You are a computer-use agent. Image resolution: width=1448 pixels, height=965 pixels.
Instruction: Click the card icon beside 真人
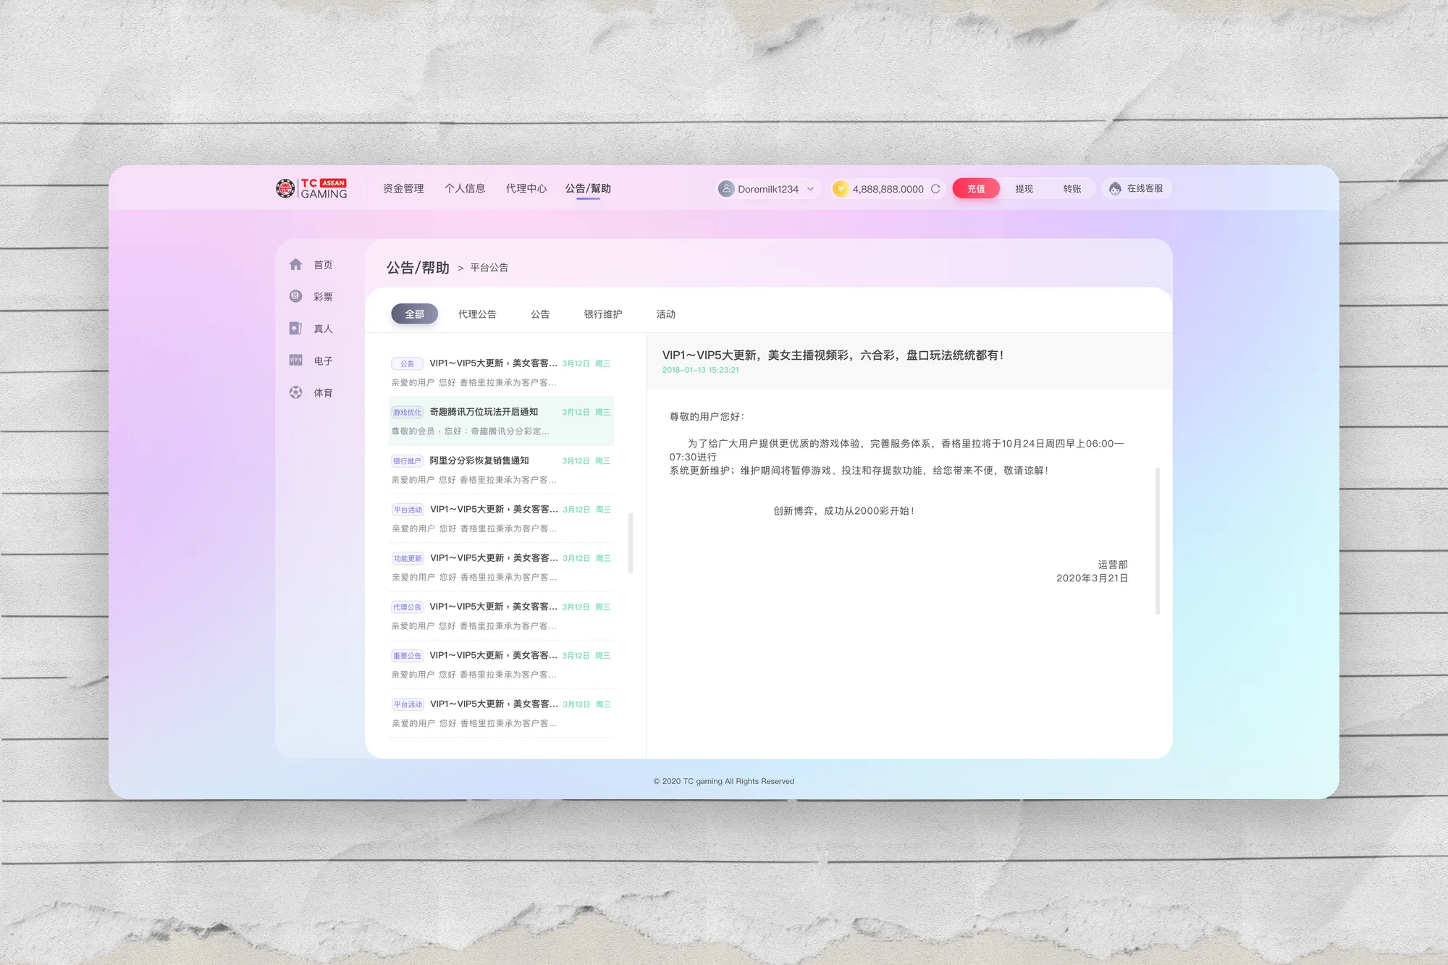click(295, 328)
